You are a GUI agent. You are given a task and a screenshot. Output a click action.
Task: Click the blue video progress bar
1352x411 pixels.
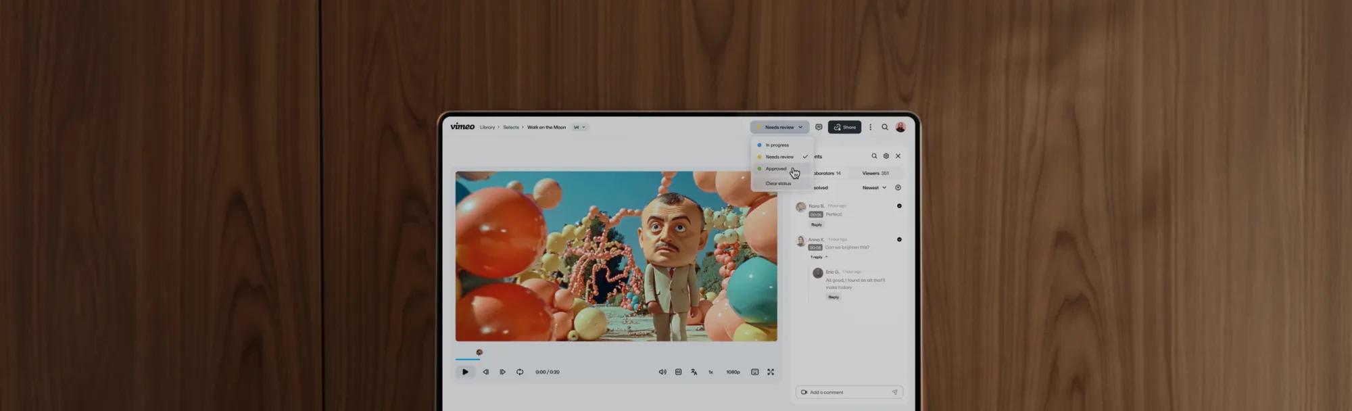[467, 359]
